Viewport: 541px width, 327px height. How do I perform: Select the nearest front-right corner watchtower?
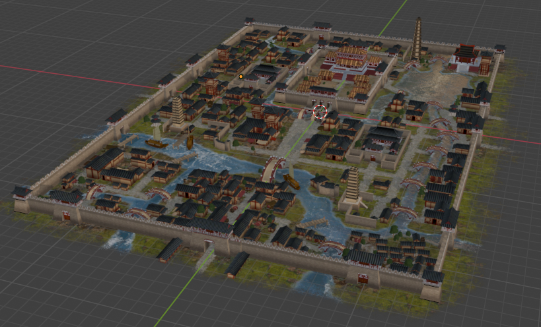coord(433,284)
